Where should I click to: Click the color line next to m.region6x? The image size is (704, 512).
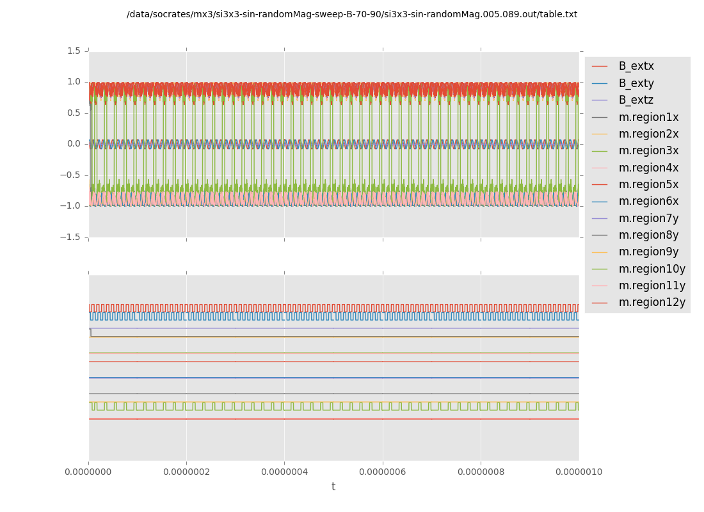(x=600, y=202)
